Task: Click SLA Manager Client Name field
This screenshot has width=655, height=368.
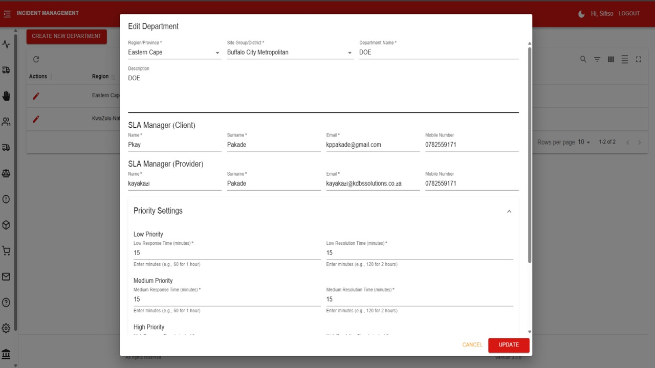Action: [x=174, y=145]
